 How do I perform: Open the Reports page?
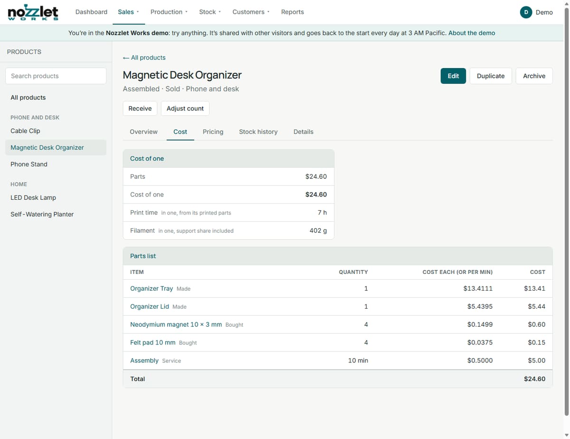pyautogui.click(x=292, y=12)
